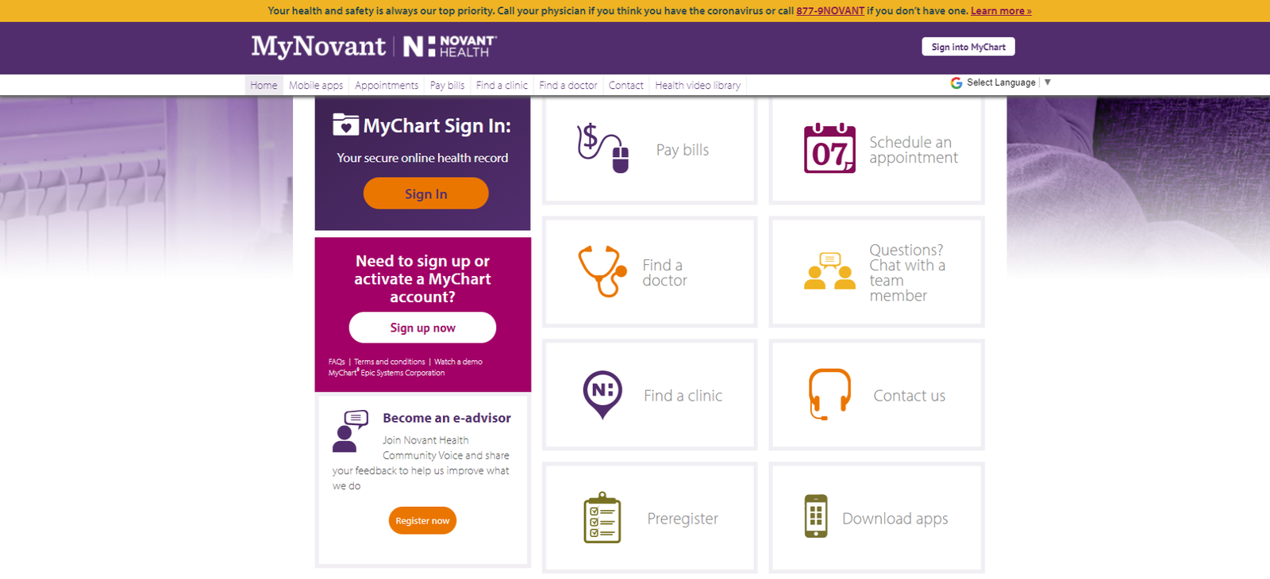
Task: Click the MyNovant wordmark logo
Action: click(x=318, y=47)
